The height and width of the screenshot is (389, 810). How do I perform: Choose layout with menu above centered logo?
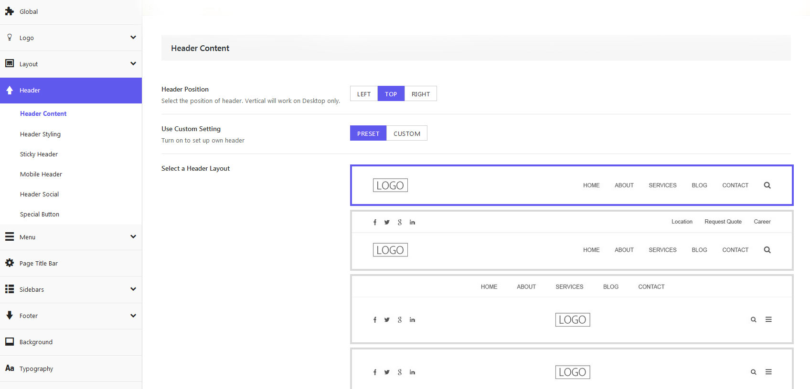coord(571,309)
